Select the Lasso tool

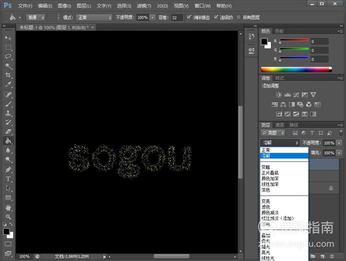[8, 56]
